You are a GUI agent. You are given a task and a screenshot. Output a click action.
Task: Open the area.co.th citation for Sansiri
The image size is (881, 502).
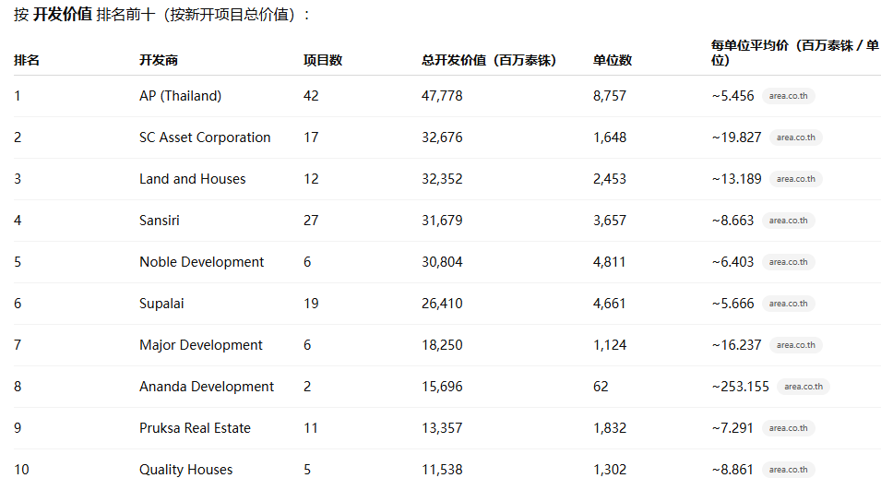788,221
